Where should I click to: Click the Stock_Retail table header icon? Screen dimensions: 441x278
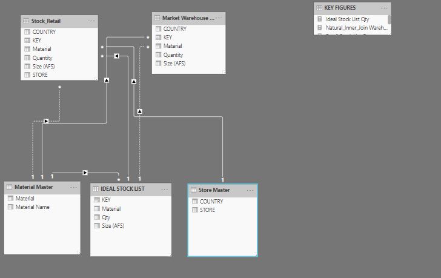coord(26,21)
